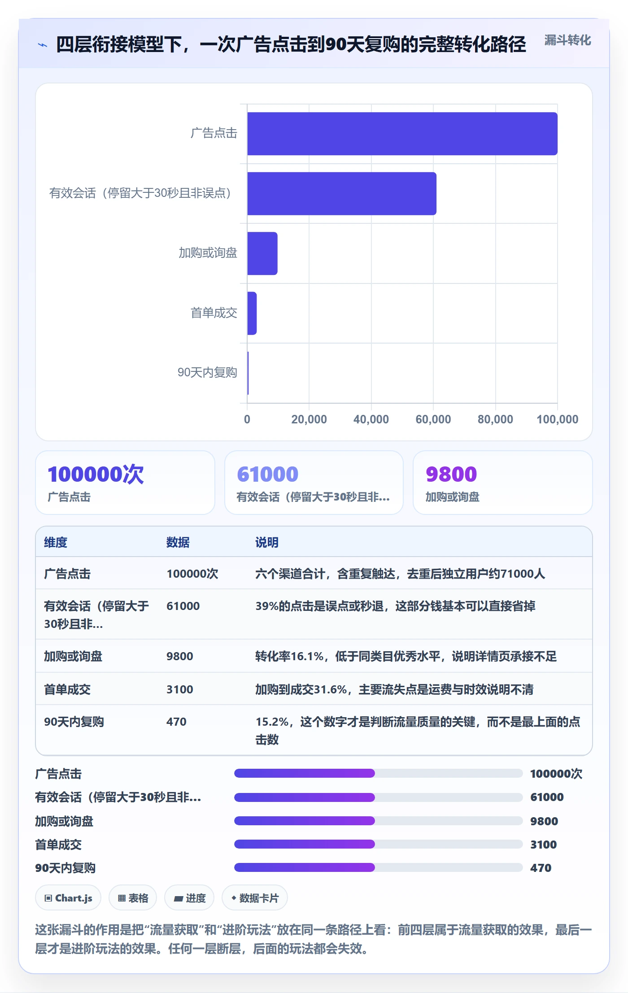The image size is (628, 993).
Task: Select the 进度 chip
Action: [189, 898]
